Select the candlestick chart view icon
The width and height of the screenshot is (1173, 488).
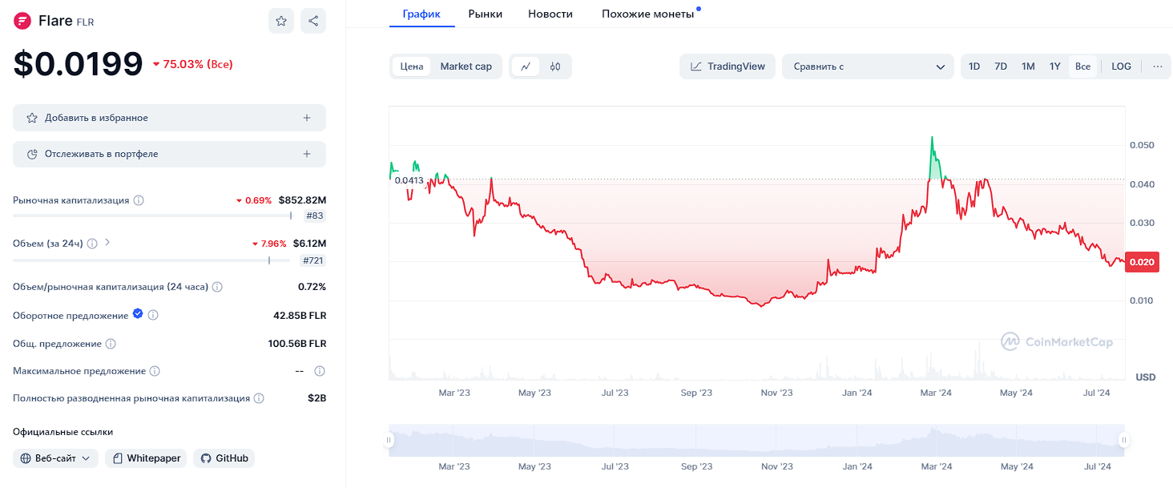[555, 67]
